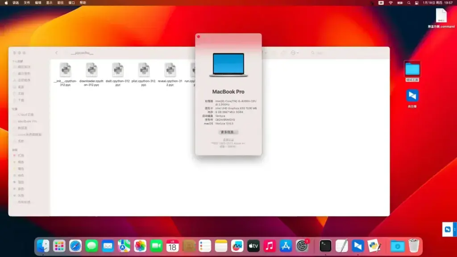Launch Terminal from the Dock
The width and height of the screenshot is (457, 257).
coord(325,246)
